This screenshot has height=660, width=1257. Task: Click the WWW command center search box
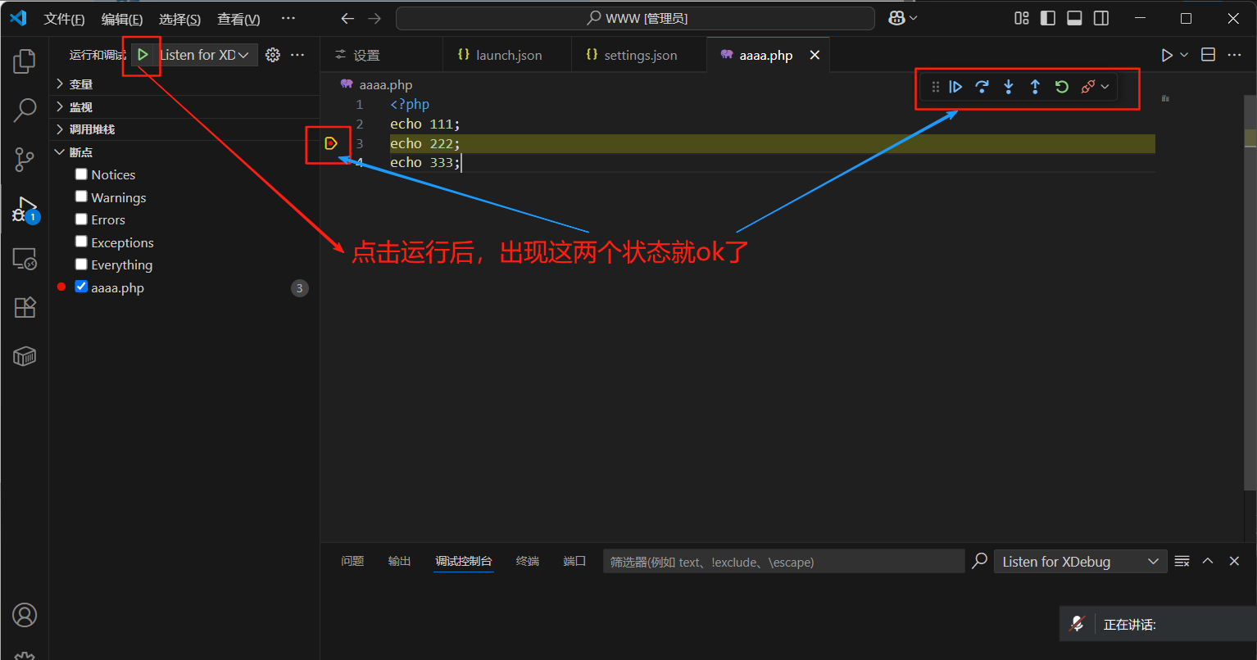click(635, 18)
